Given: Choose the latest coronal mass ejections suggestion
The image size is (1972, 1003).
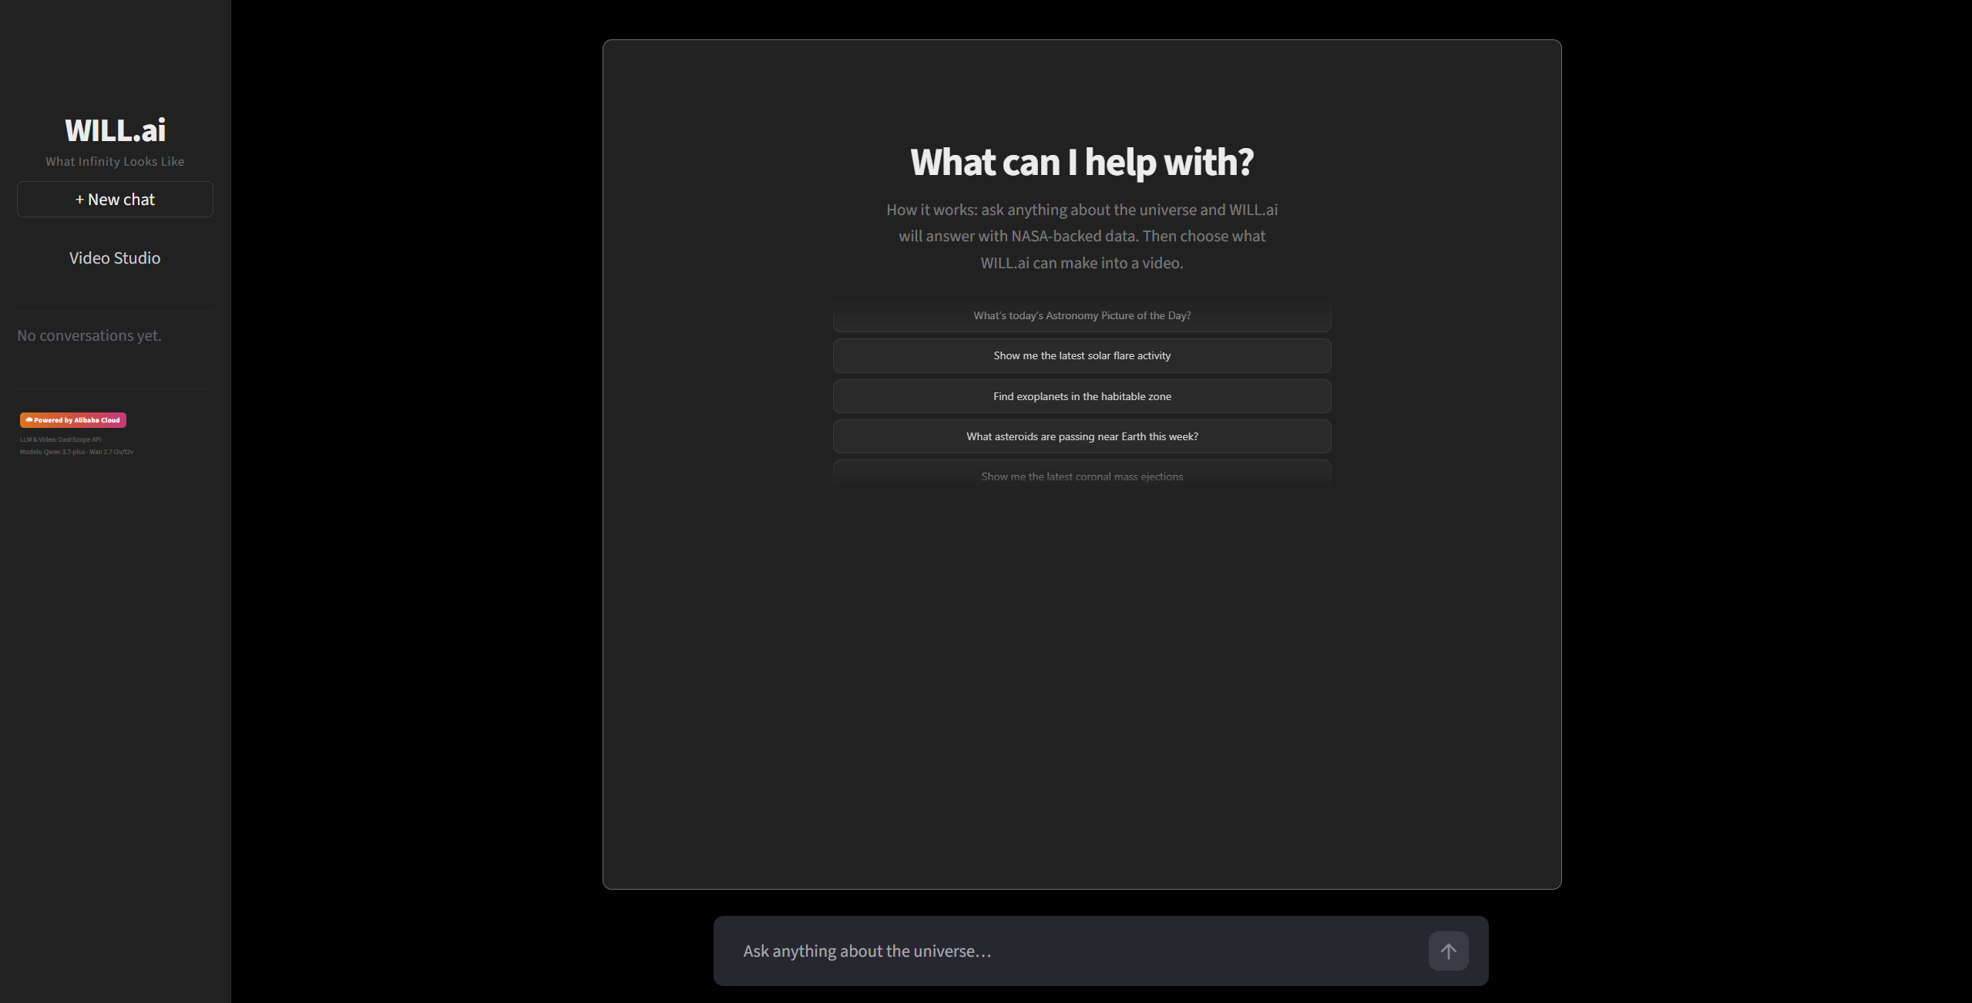Looking at the screenshot, I should [1082, 476].
